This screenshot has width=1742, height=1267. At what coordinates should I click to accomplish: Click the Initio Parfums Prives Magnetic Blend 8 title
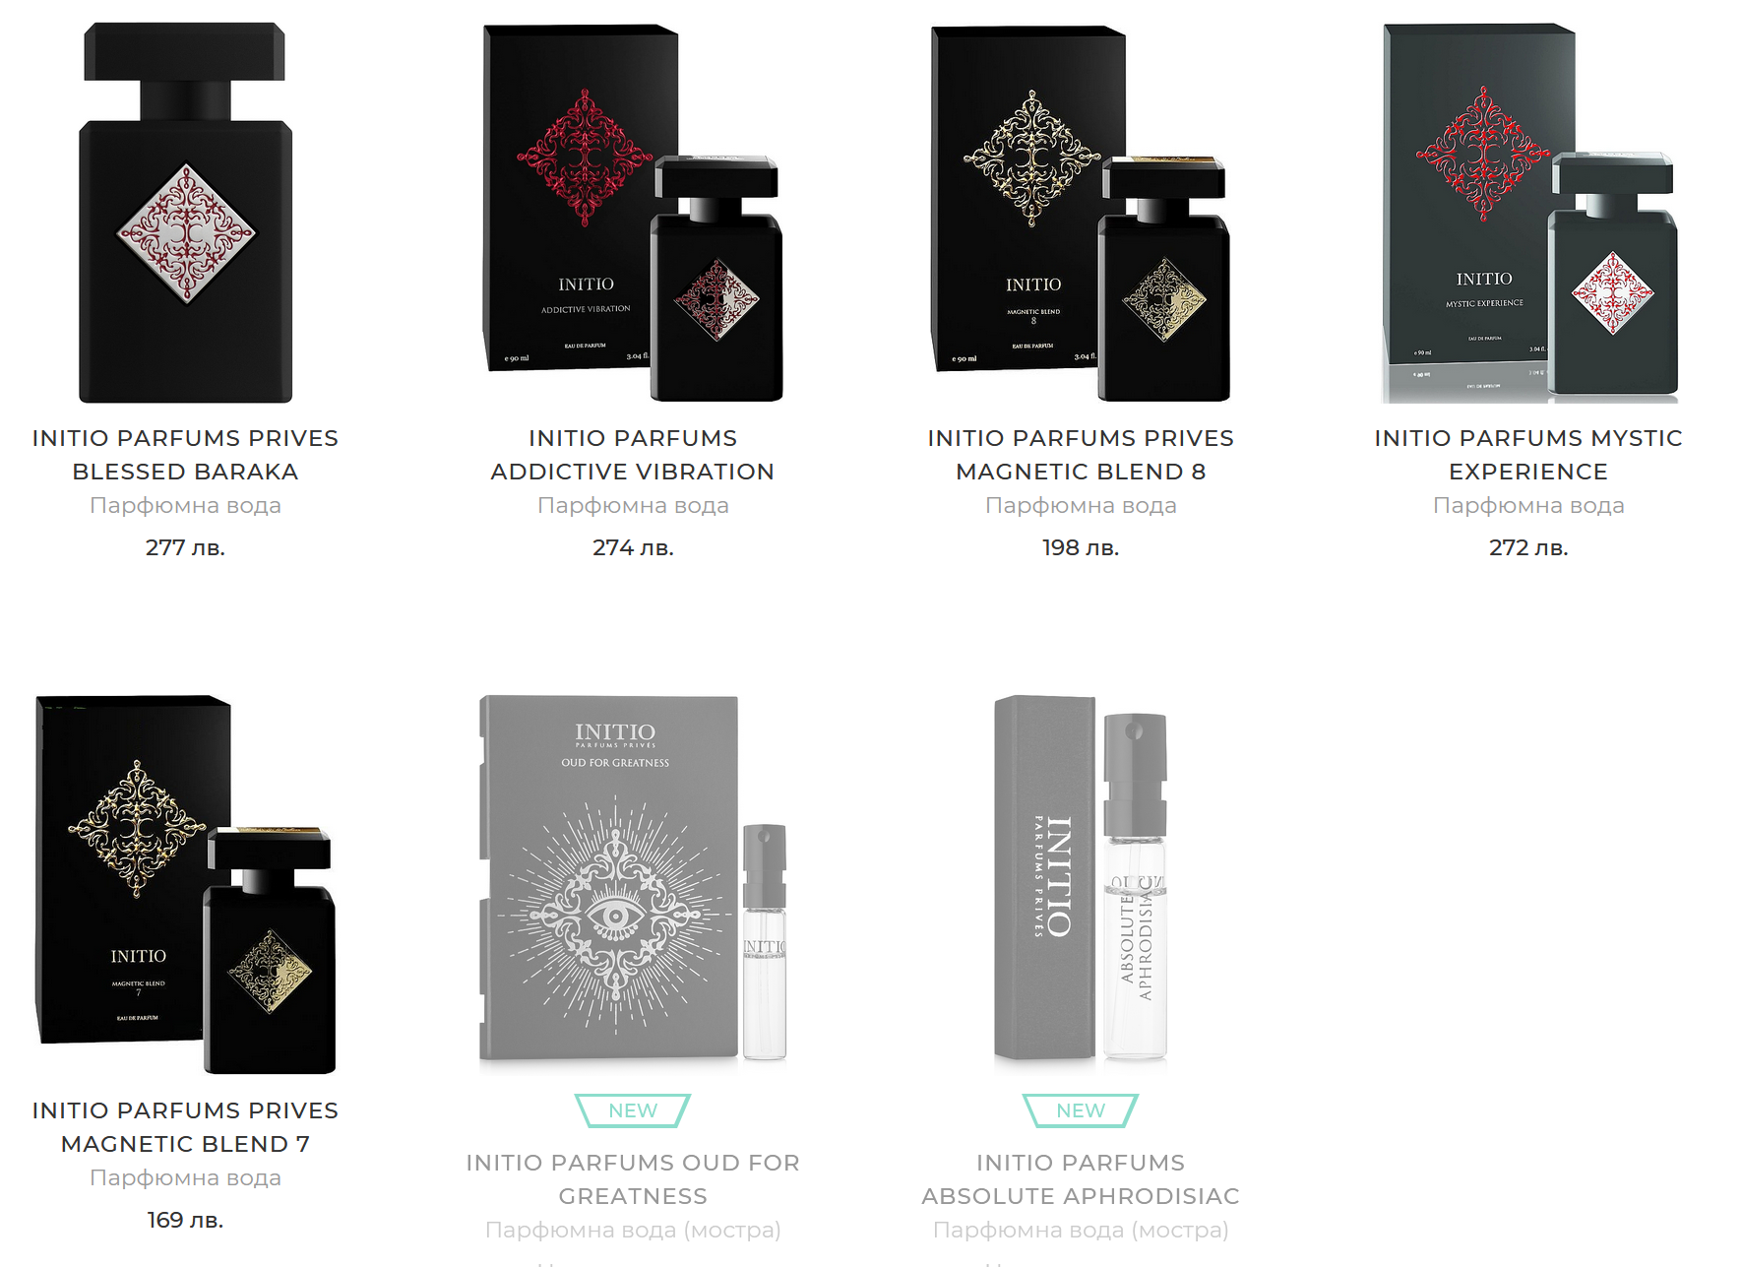[x=1081, y=455]
